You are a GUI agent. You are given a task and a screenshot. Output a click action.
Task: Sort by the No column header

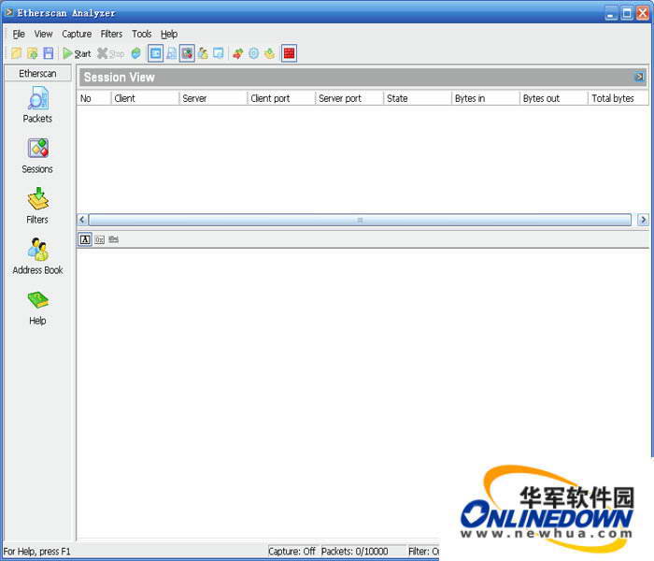click(x=93, y=98)
